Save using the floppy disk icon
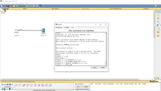Screen dimensions: 161x91 [x=8, y=6]
